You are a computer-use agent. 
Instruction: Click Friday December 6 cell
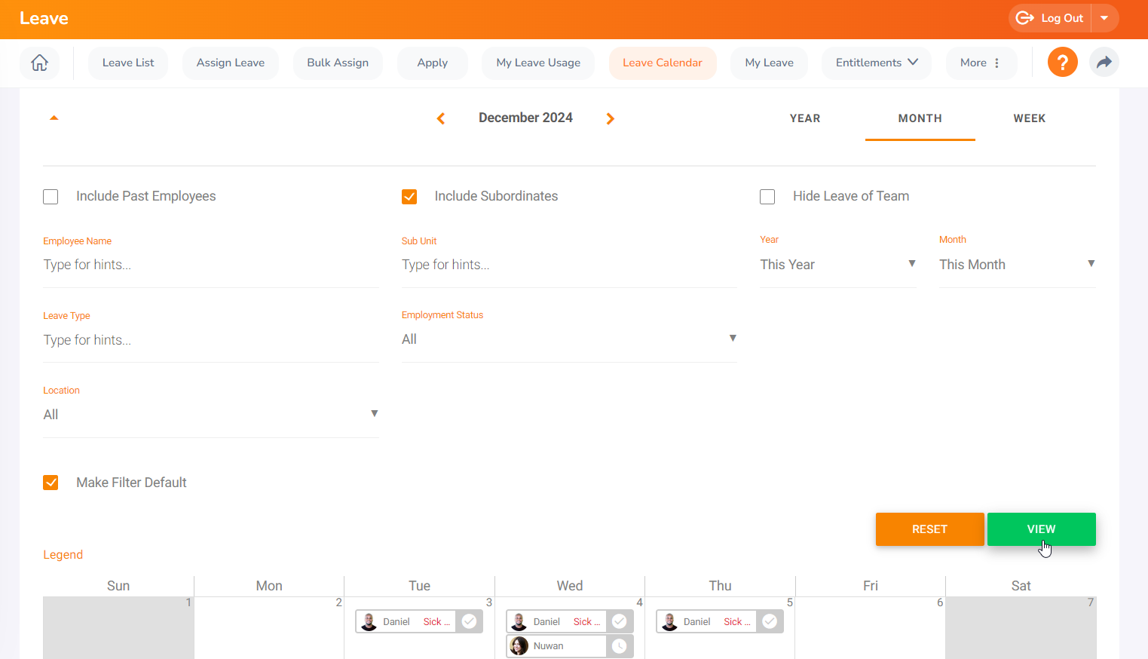point(870,627)
